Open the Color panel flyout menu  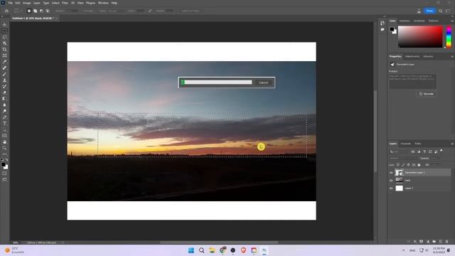coord(452,21)
